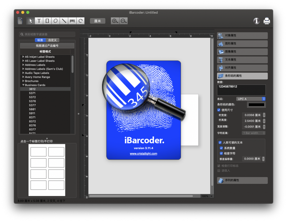Click the new document icon
Image resolution: width=287 pixels, height=222 pixels.
tap(20, 21)
